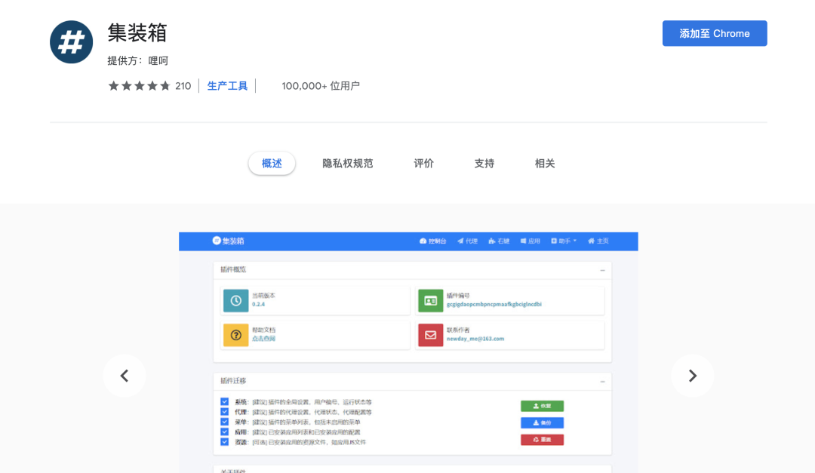Select the 概述 tab
This screenshot has width=815, height=473.
click(272, 163)
